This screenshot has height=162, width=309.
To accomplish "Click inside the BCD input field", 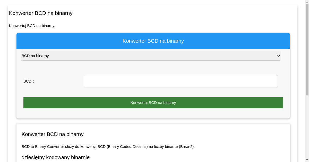I will [x=181, y=81].
